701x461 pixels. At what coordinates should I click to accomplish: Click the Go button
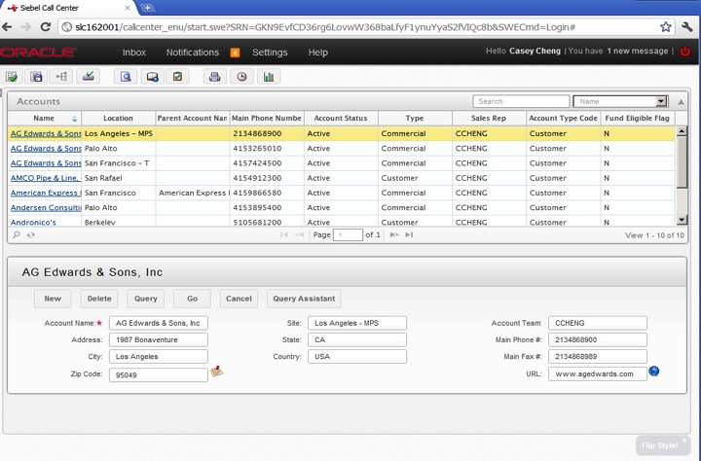[x=192, y=299]
